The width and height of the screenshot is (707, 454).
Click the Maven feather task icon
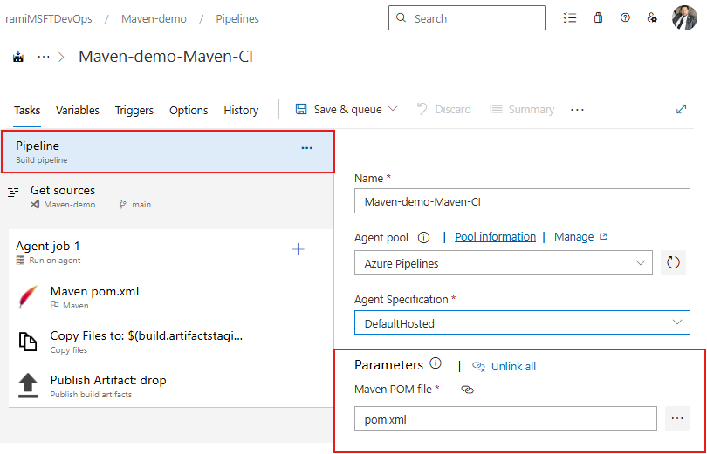[x=28, y=297]
